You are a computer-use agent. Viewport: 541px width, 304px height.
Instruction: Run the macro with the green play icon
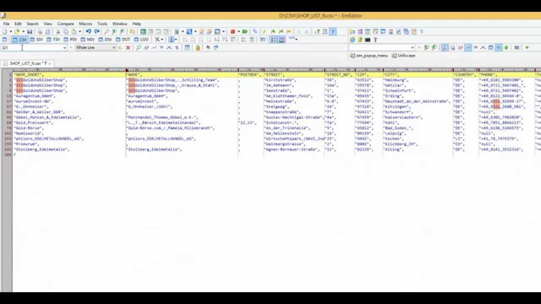tap(245, 31)
